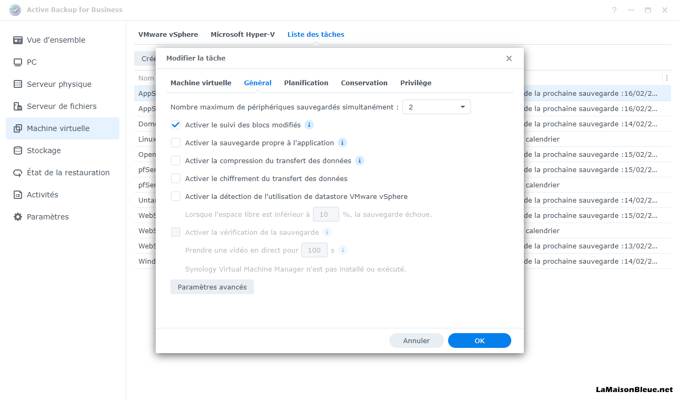Switch to the Machine virtuelle dialog tab
This screenshot has width=679, height=401.
[x=201, y=83]
